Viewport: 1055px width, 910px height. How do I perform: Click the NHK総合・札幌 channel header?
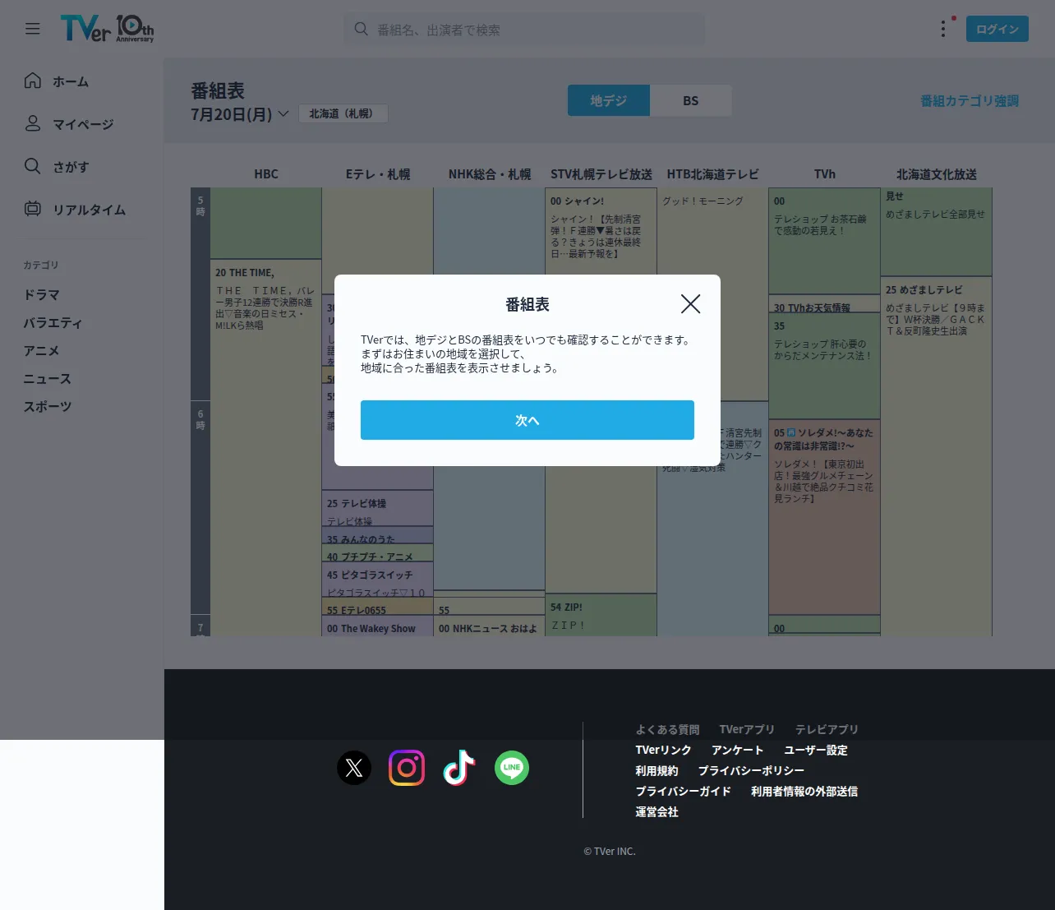pos(490,174)
